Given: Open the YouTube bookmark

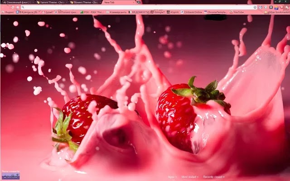Looking at the screenshot, I should tap(237, 12).
